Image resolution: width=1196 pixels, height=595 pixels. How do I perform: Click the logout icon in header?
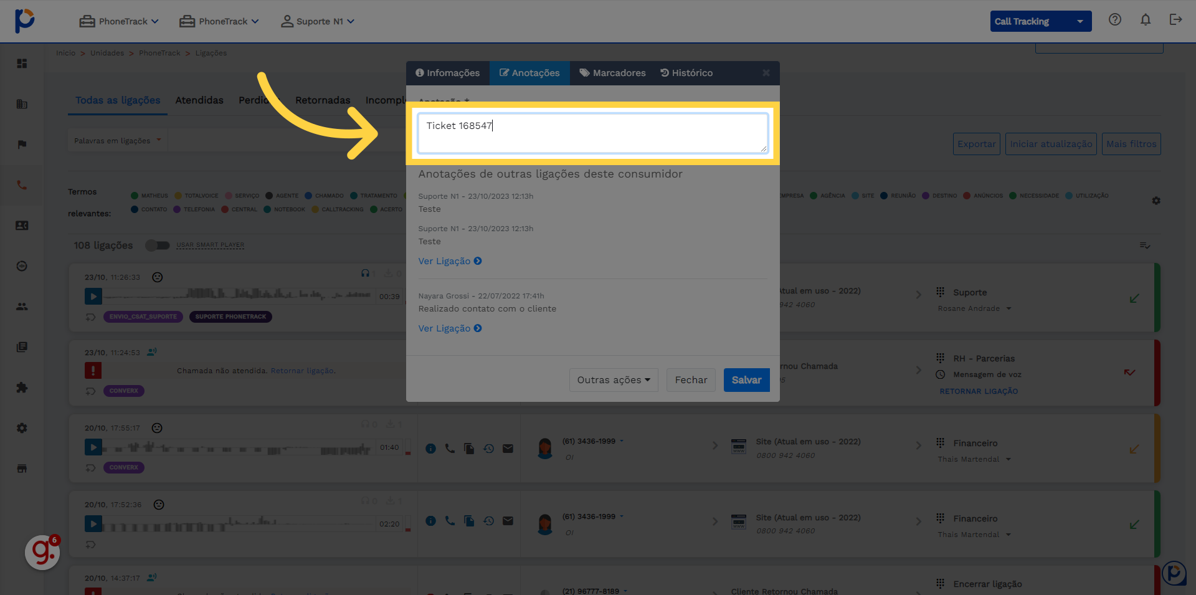point(1176,20)
